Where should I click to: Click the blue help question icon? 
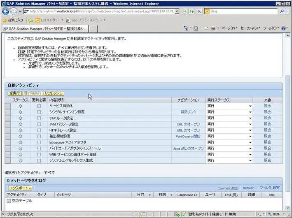tap(283, 28)
